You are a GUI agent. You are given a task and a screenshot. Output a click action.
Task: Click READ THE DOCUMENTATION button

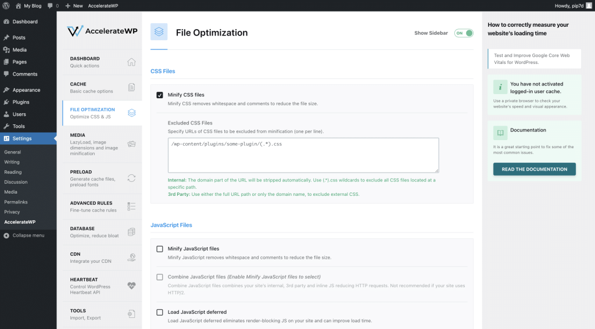pyautogui.click(x=535, y=169)
